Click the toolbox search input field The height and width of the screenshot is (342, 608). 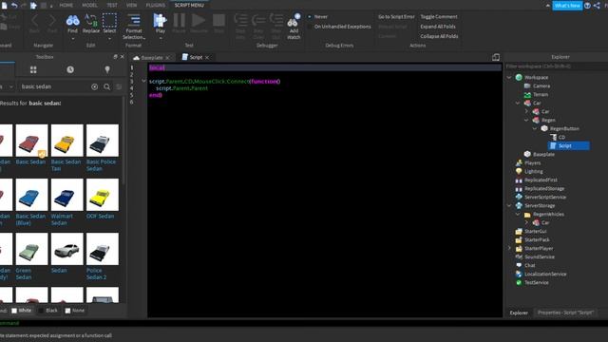click(54, 86)
